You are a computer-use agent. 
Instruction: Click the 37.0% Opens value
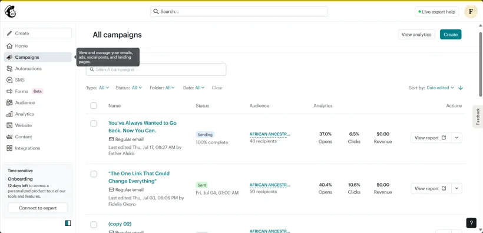(325, 134)
